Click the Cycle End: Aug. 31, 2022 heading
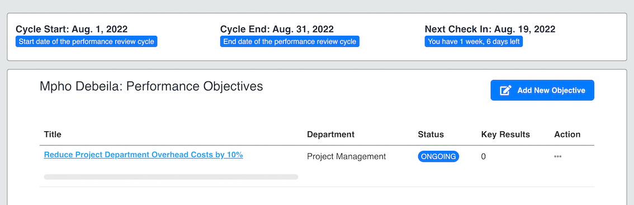This screenshot has width=634, height=205. pos(277,29)
